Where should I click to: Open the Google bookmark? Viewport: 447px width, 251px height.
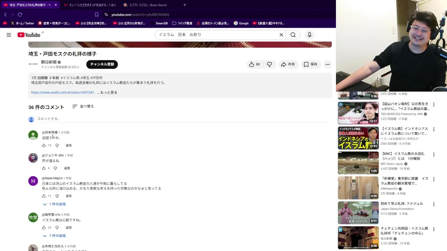[x=241, y=23]
